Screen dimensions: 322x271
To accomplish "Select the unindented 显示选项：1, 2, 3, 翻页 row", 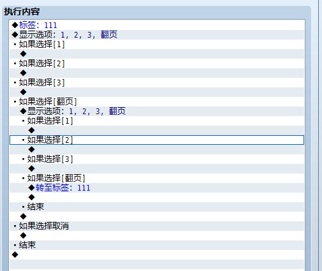I will [157, 34].
